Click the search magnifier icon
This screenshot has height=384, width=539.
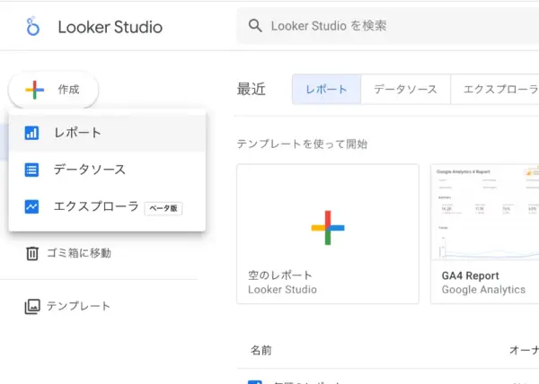(255, 26)
